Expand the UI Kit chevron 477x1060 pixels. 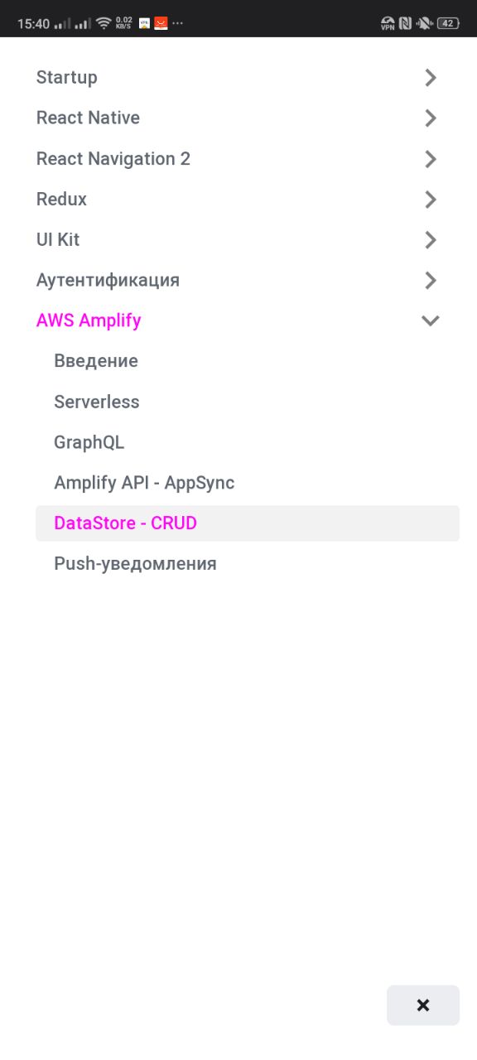pyautogui.click(x=431, y=240)
